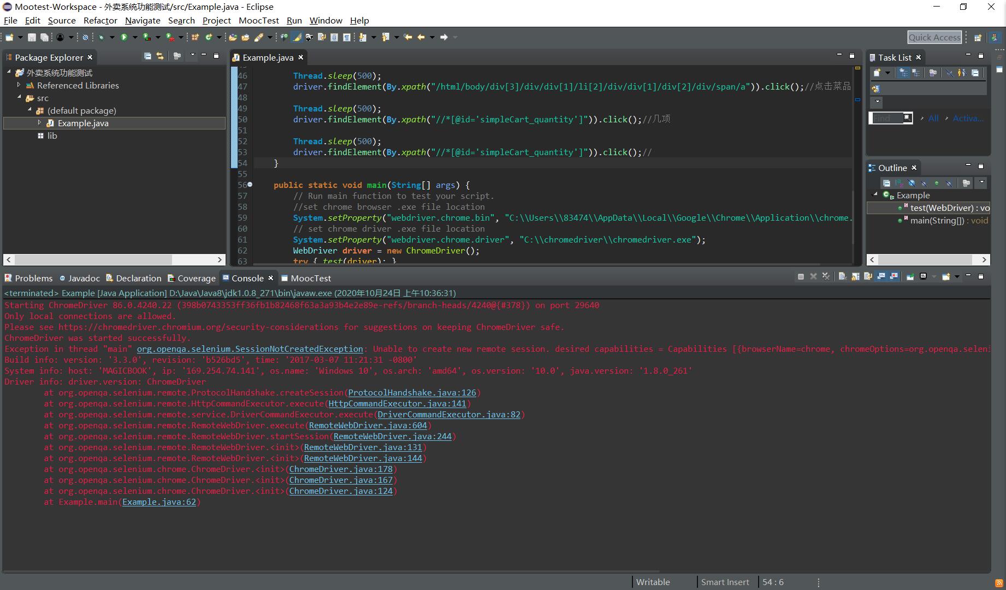Open the MoocTest menu
Image resolution: width=1006 pixels, height=590 pixels.
259,20
